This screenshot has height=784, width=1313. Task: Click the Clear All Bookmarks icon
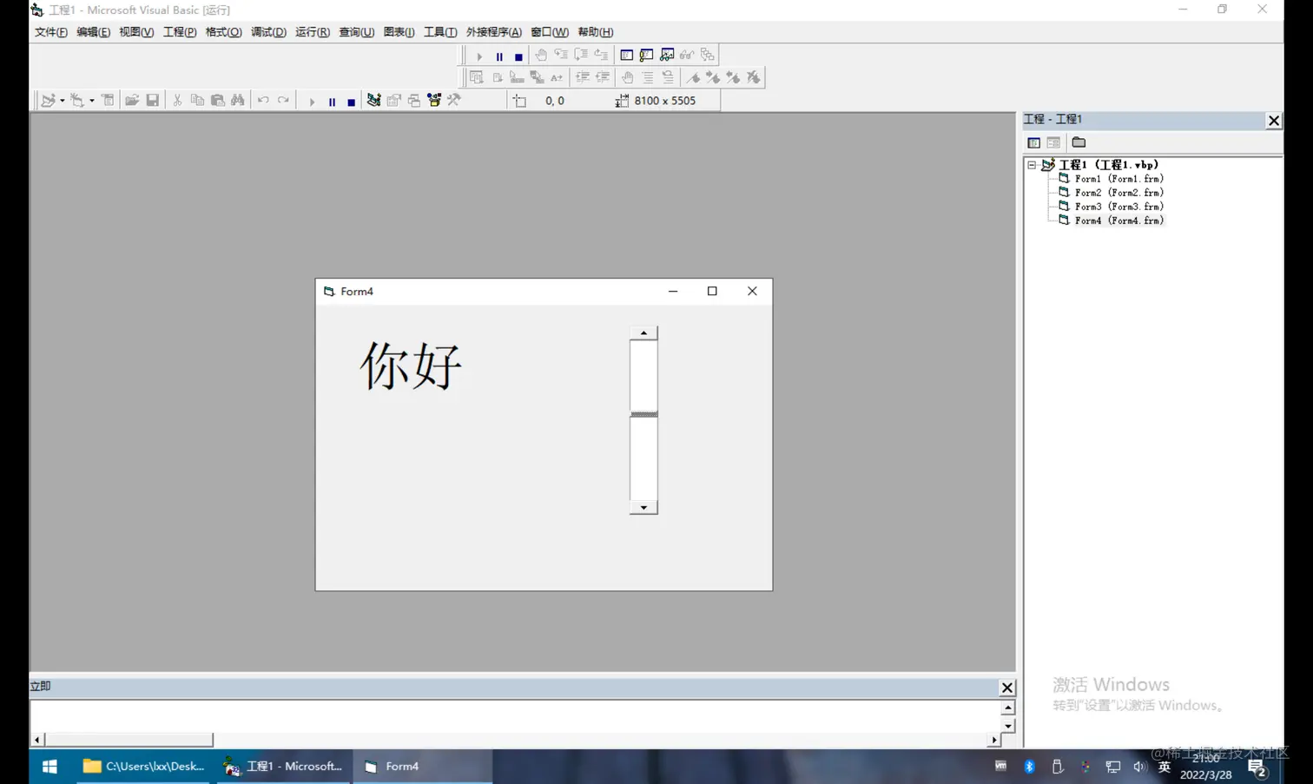point(754,77)
